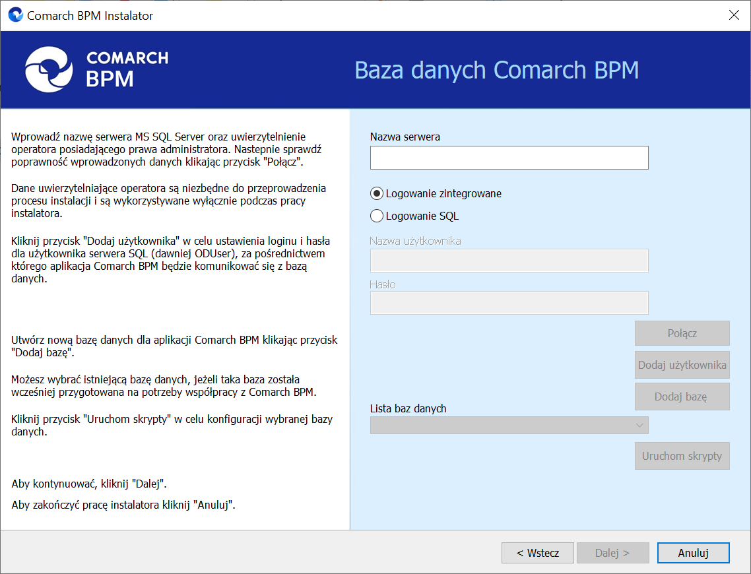Cancel installation with the Anuluj button
The height and width of the screenshot is (574, 751).
[x=693, y=553]
